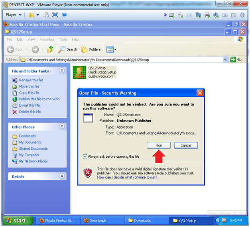Screen dimensions: 250x227
Task: Click the QS12Setup taskbar button
Action: click(191, 221)
